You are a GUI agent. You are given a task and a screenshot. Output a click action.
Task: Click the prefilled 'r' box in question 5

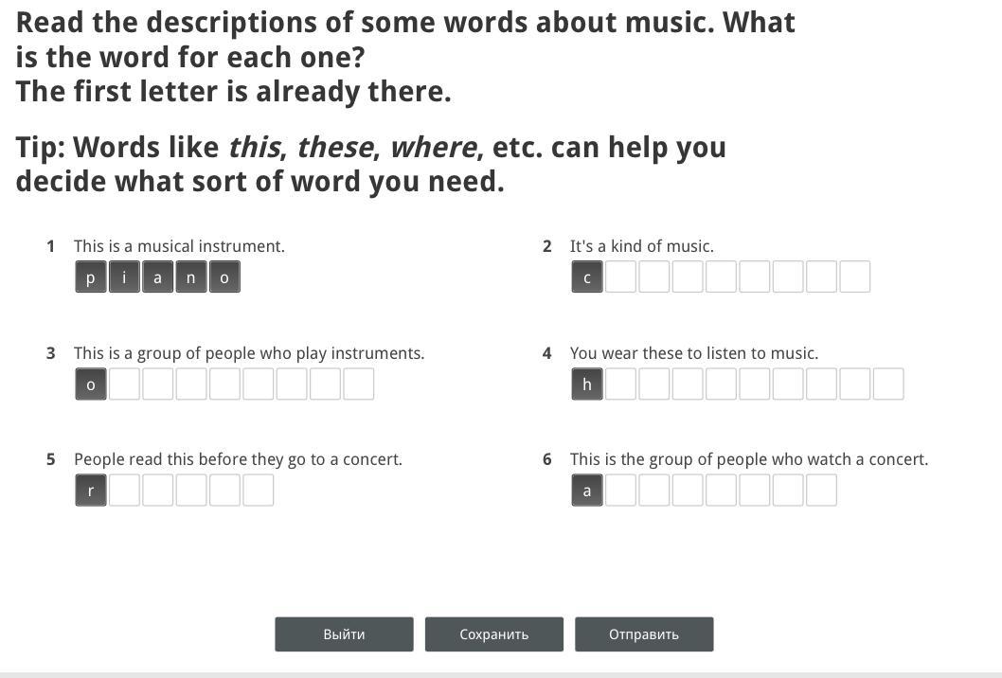point(91,491)
